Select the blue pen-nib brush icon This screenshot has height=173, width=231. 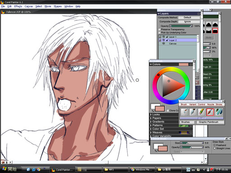pyautogui.click(x=193, y=112)
